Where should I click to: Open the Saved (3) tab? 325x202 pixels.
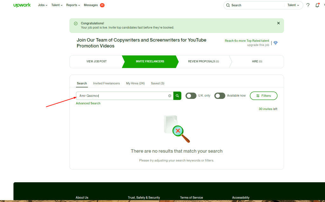pyautogui.click(x=158, y=83)
